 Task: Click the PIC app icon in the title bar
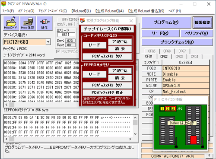coord(3,3)
